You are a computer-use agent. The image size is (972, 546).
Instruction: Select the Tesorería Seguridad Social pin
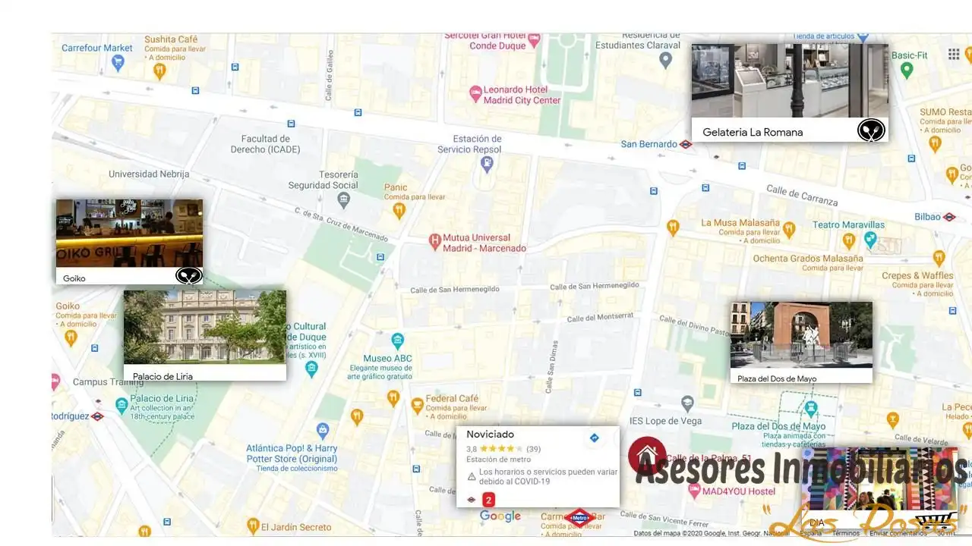pyautogui.click(x=344, y=201)
